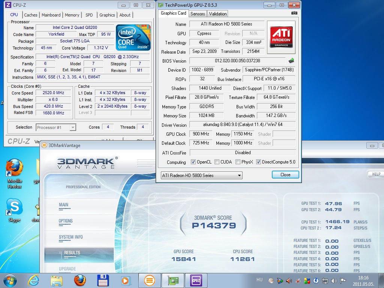Open the About tab in CPU-Z
Image resolution: width=384 pixels, height=288 pixels.
coord(125,15)
